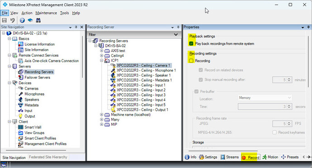Viewport: 312px width, 168px height.
Task: Select License Information in Site Navigation
Action: [x=39, y=44]
